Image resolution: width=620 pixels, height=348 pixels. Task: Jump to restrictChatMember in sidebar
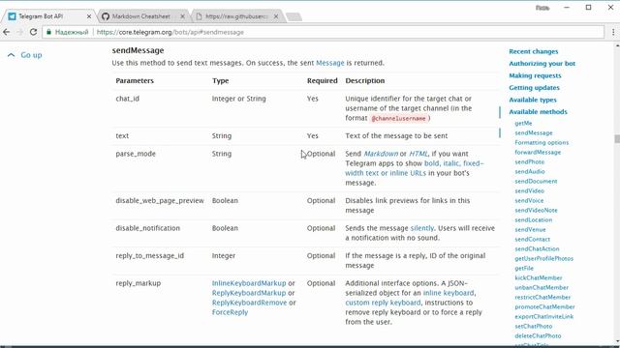(x=542, y=297)
